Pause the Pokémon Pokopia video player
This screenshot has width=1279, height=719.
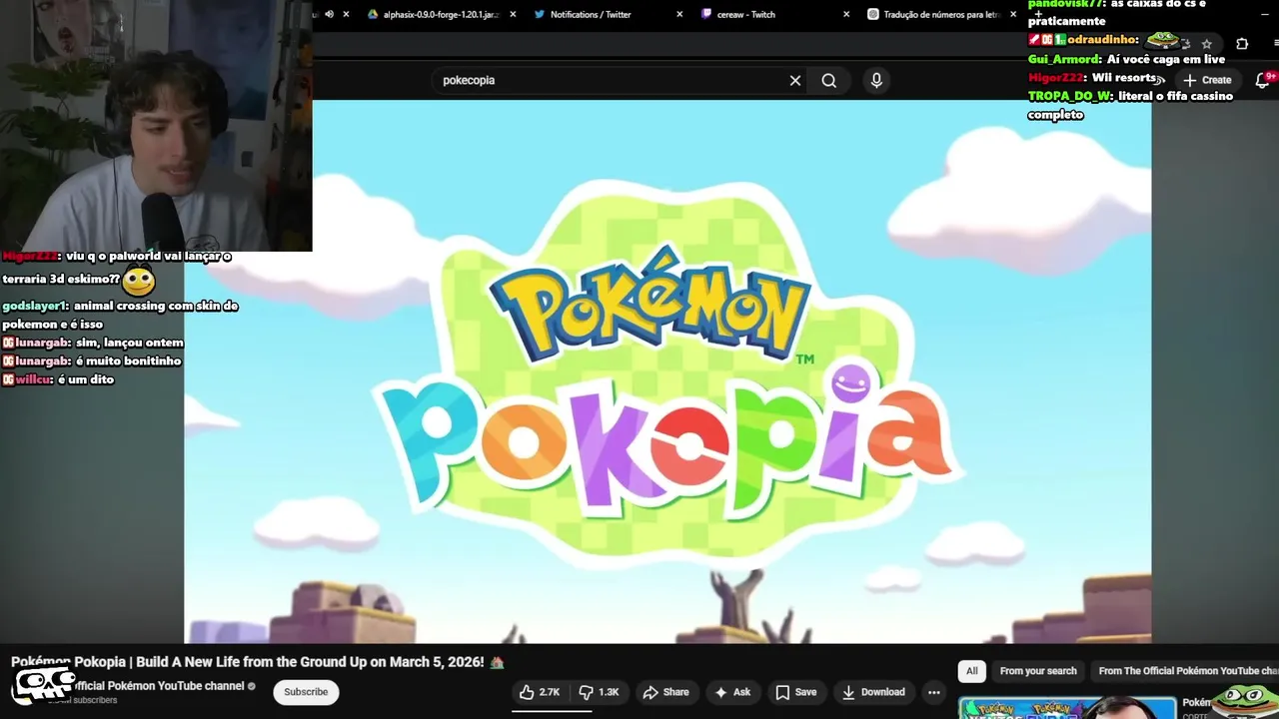coord(667,371)
